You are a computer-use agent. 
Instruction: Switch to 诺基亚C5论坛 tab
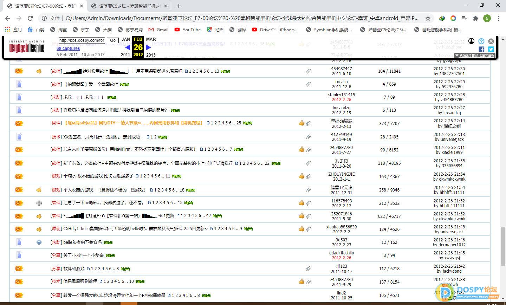pos(129,6)
